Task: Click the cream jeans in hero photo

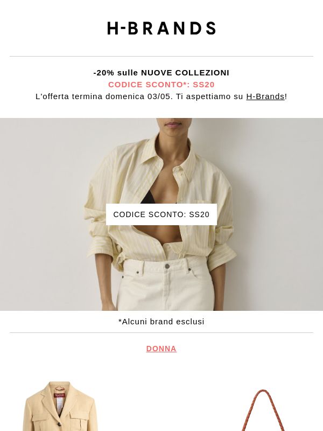Action: tap(166, 284)
